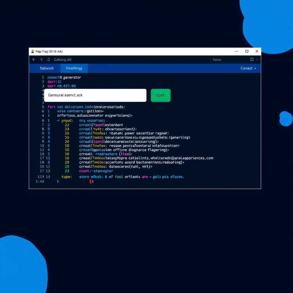The image size is (293, 293).
Task: Click the bookmark icon beside the Name field
Action: click(252, 59)
